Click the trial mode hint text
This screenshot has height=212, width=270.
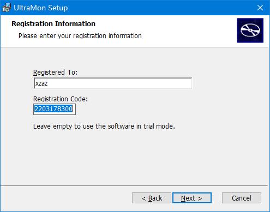[104, 126]
